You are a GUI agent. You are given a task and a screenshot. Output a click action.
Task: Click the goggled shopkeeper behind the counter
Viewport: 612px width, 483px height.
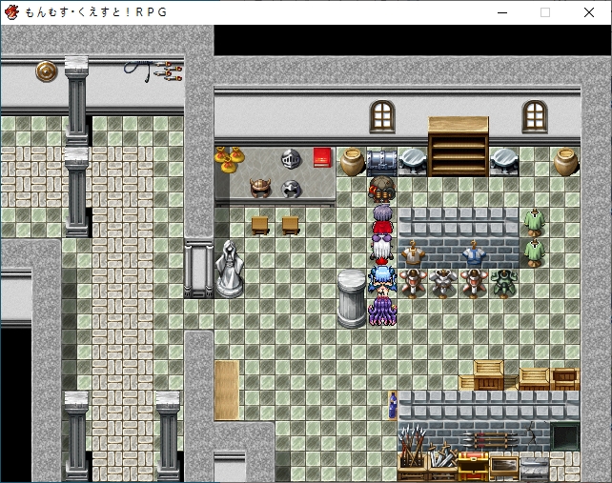point(381,190)
